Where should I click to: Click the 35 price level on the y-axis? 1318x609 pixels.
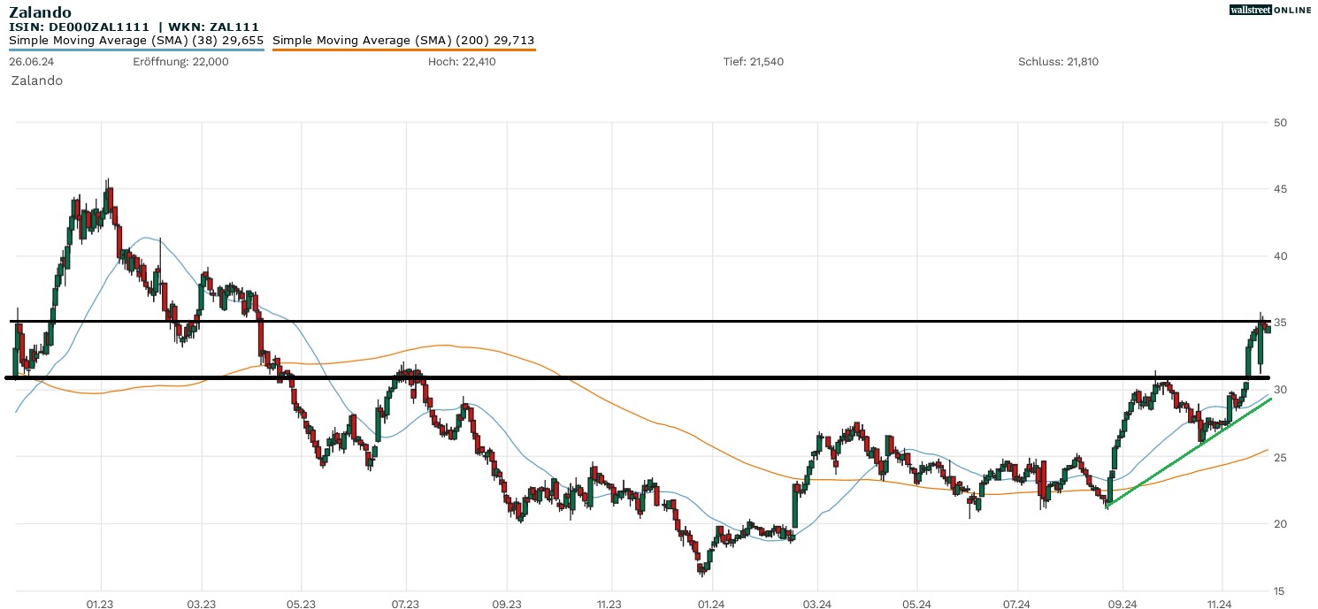pyautogui.click(x=1279, y=324)
